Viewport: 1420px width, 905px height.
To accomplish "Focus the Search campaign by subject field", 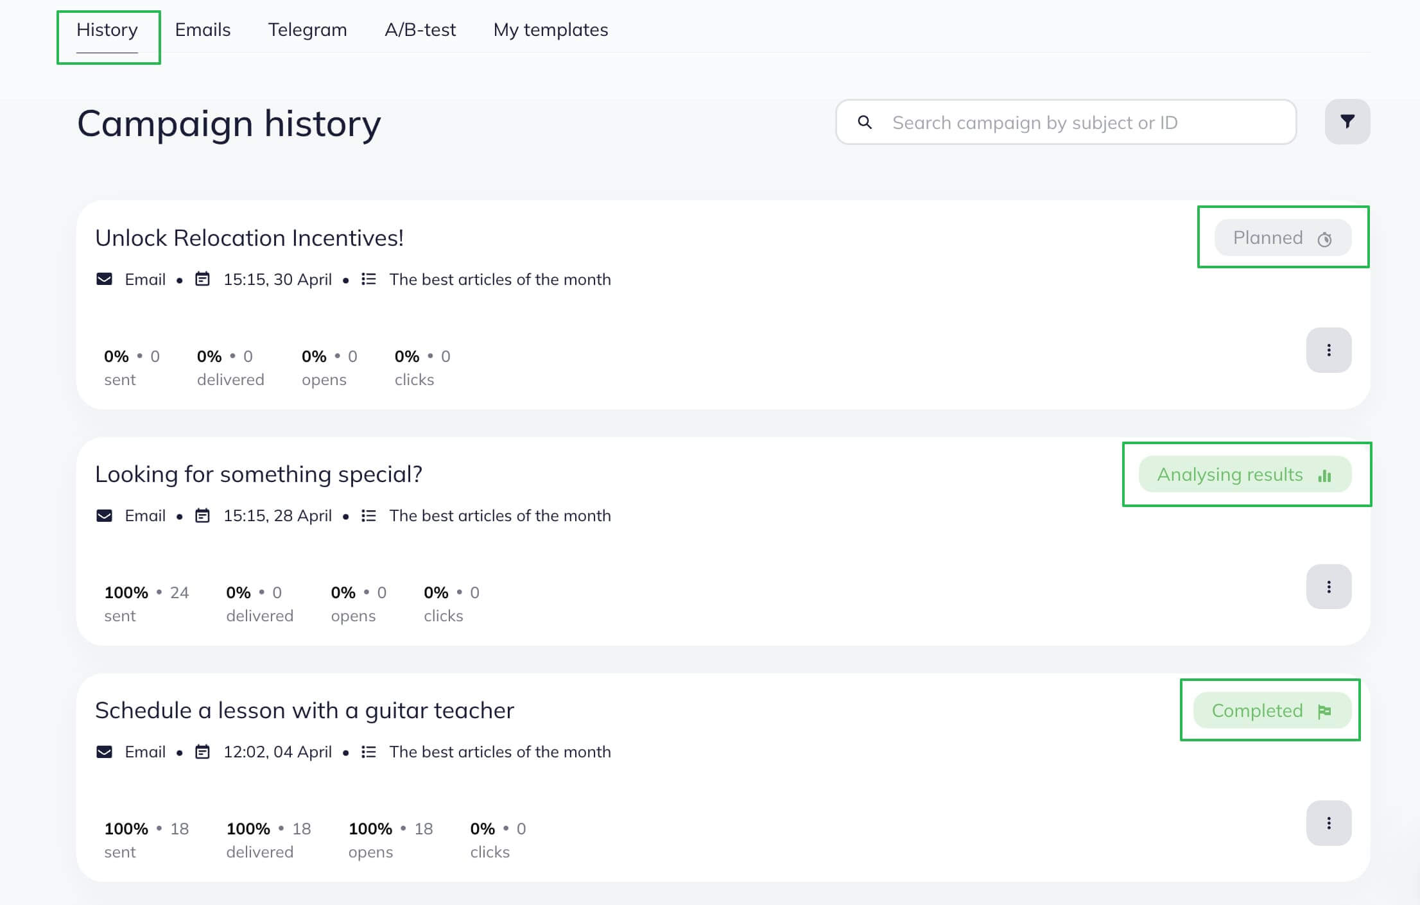I will (1066, 122).
